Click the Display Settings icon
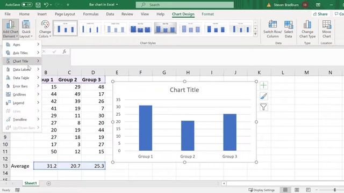 tap(250, 190)
